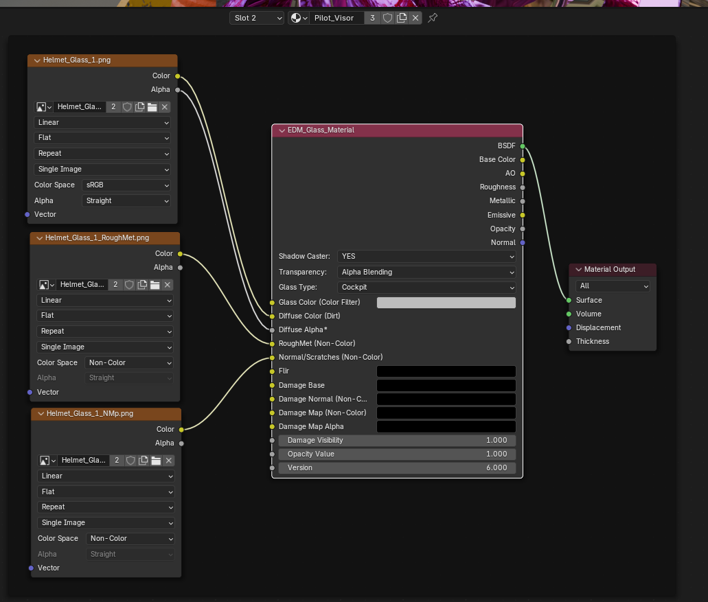The image size is (708, 602).
Task: Toggle fake user shield for Pilot_Visor material
Action: tap(387, 18)
